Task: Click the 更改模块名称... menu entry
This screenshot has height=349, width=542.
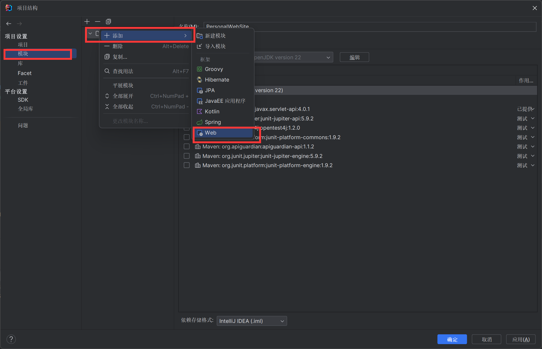Action: click(x=146, y=121)
